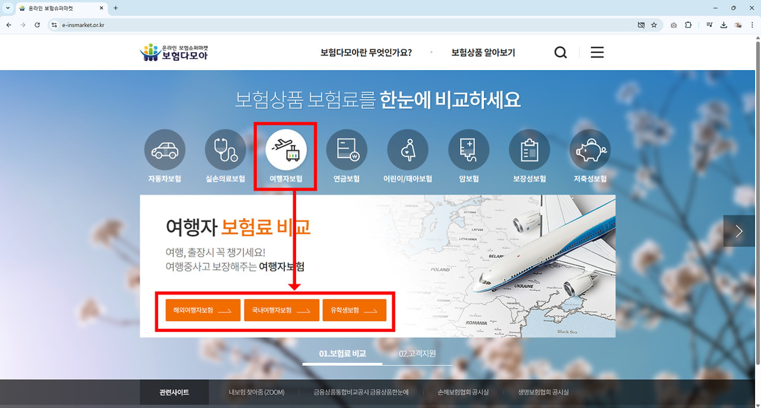Open the browser extensions puzzle icon
Viewport: 761px width, 408px height.
pos(688,25)
